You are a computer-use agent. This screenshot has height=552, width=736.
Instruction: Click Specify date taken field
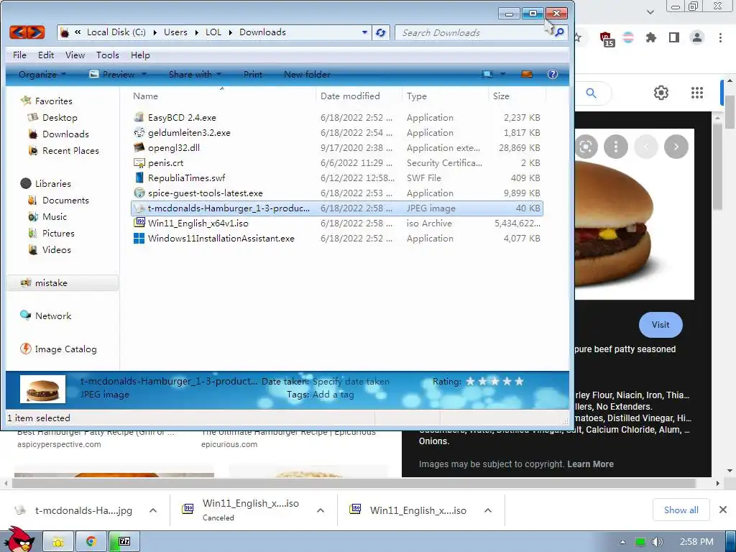(x=351, y=382)
